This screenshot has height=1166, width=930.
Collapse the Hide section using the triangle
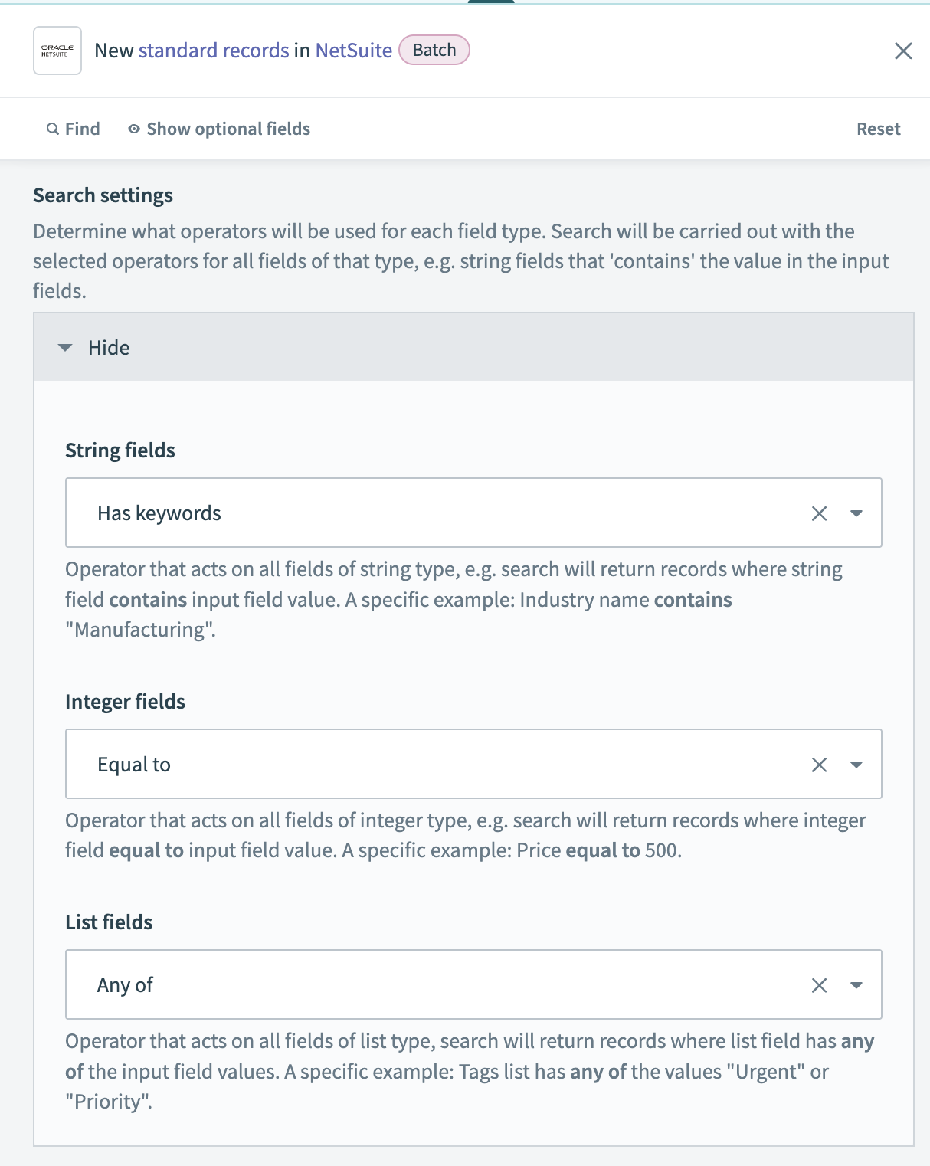[x=64, y=347]
